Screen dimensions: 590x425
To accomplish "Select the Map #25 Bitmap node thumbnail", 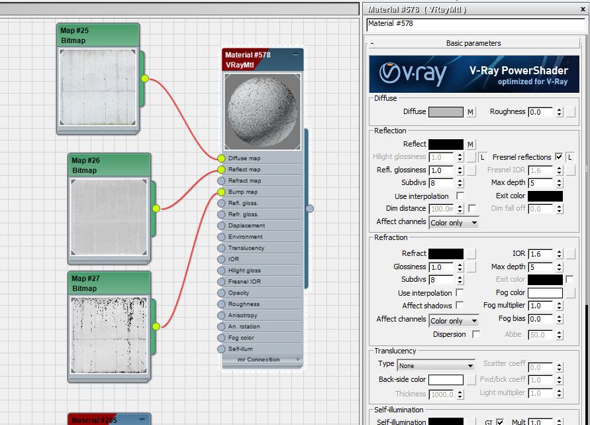I will [98, 87].
